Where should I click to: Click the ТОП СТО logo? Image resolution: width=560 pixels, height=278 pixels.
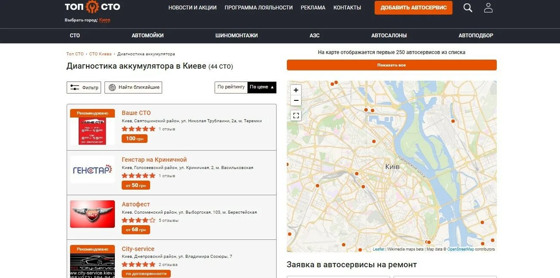92,7
